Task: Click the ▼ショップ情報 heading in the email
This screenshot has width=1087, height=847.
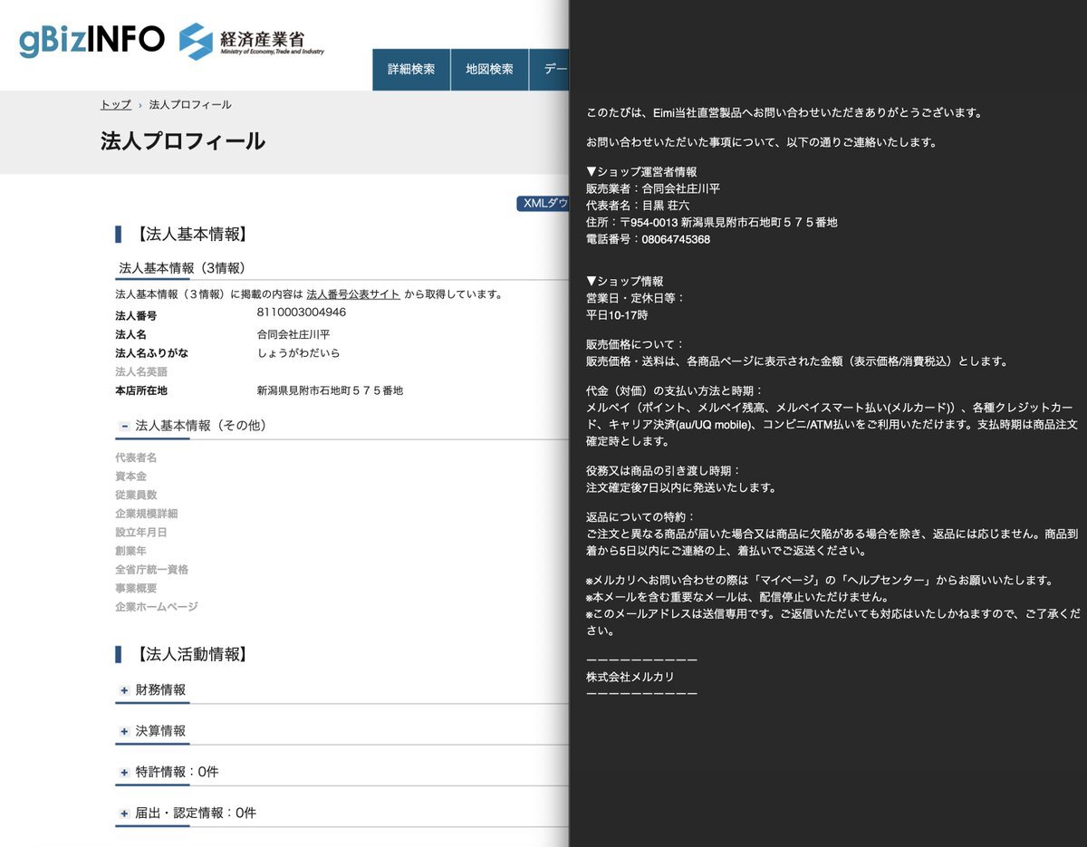Action: point(625,282)
